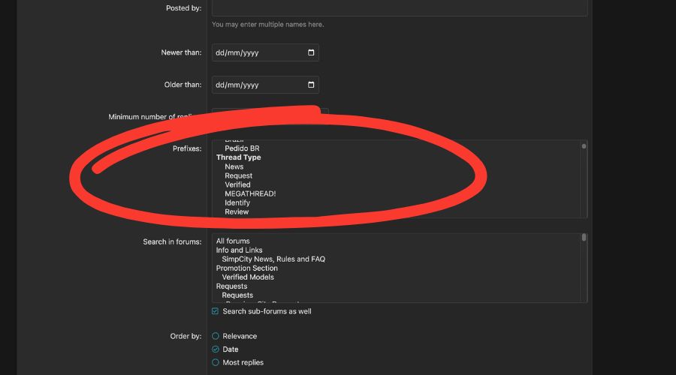Select Most replies order option
This screenshot has width=676, height=375.
[216, 362]
